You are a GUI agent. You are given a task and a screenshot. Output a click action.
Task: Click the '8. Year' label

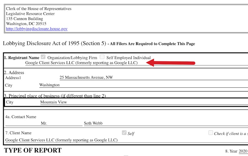[x=231, y=151]
